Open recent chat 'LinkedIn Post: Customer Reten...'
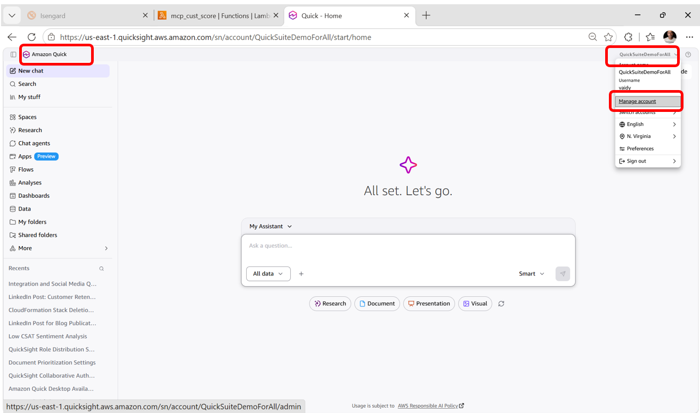 [52, 297]
